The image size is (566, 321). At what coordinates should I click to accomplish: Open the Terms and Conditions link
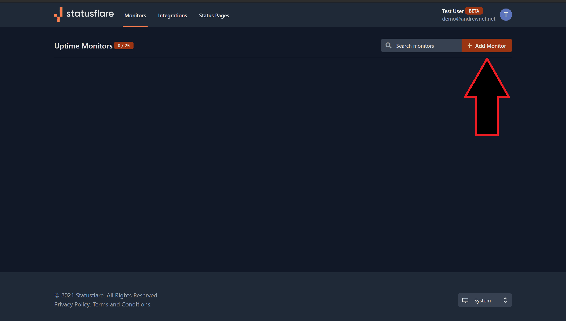click(x=122, y=304)
